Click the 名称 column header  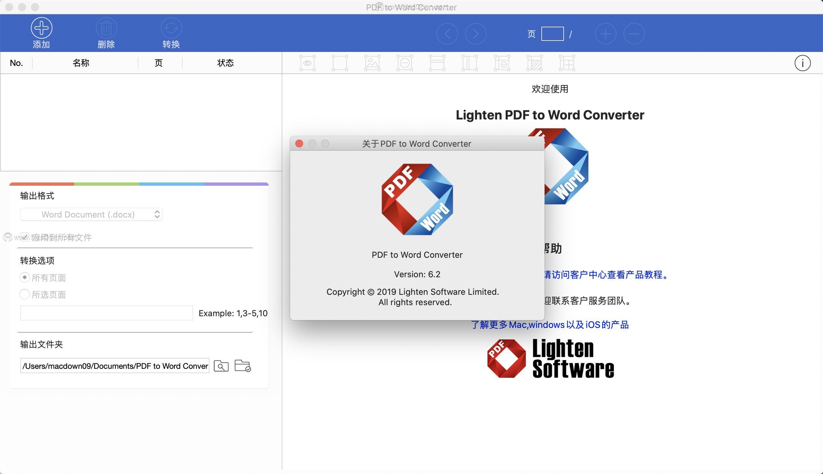pyautogui.click(x=81, y=63)
